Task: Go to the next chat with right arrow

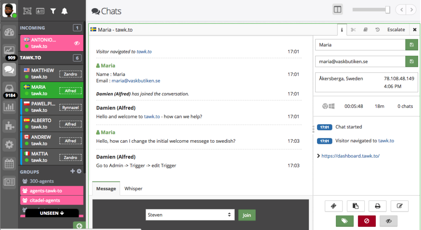Action: 411,10
